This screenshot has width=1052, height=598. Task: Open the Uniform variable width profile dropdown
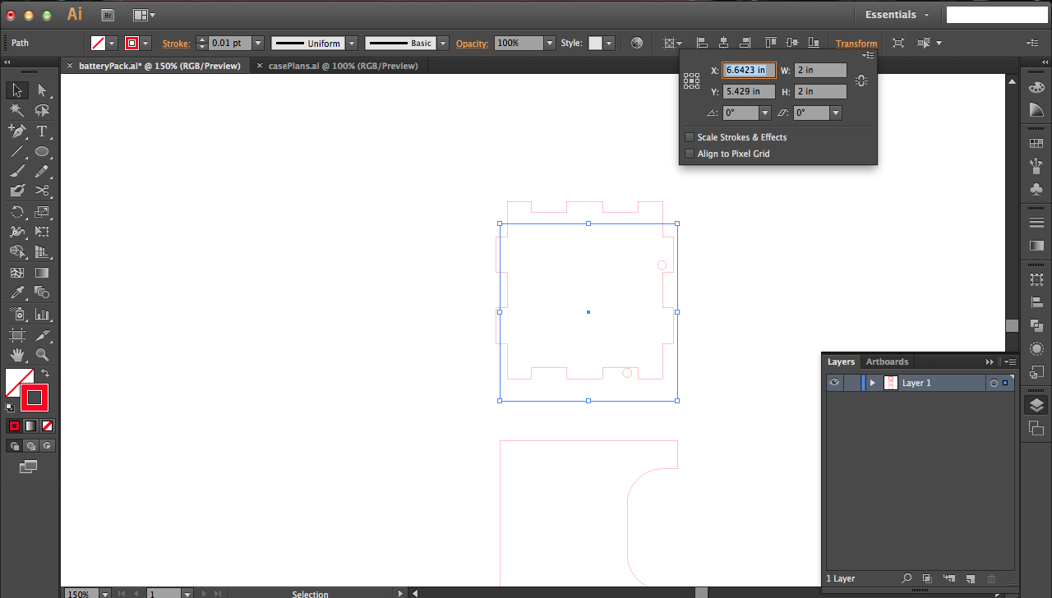tap(352, 43)
